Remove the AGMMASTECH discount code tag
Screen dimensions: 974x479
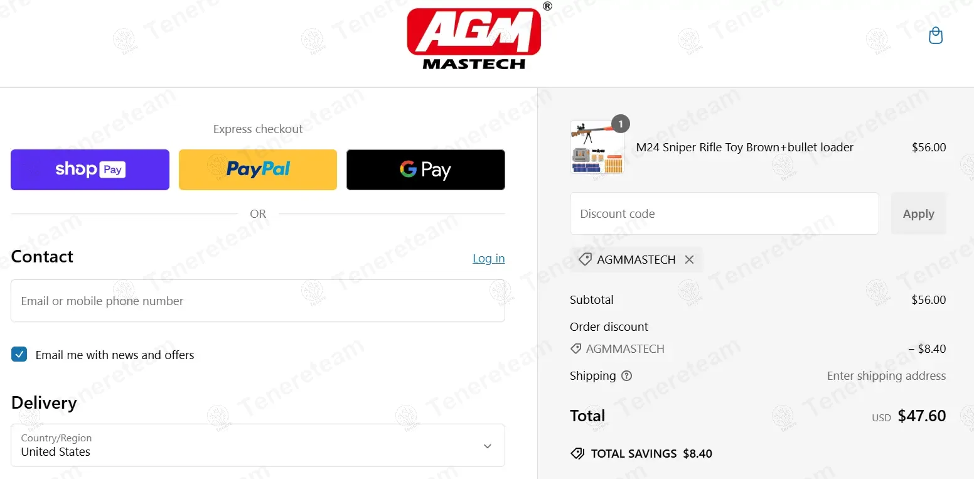pyautogui.click(x=689, y=259)
